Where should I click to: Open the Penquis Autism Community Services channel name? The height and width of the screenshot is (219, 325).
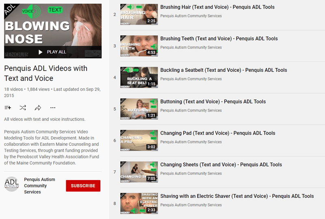point(39,186)
